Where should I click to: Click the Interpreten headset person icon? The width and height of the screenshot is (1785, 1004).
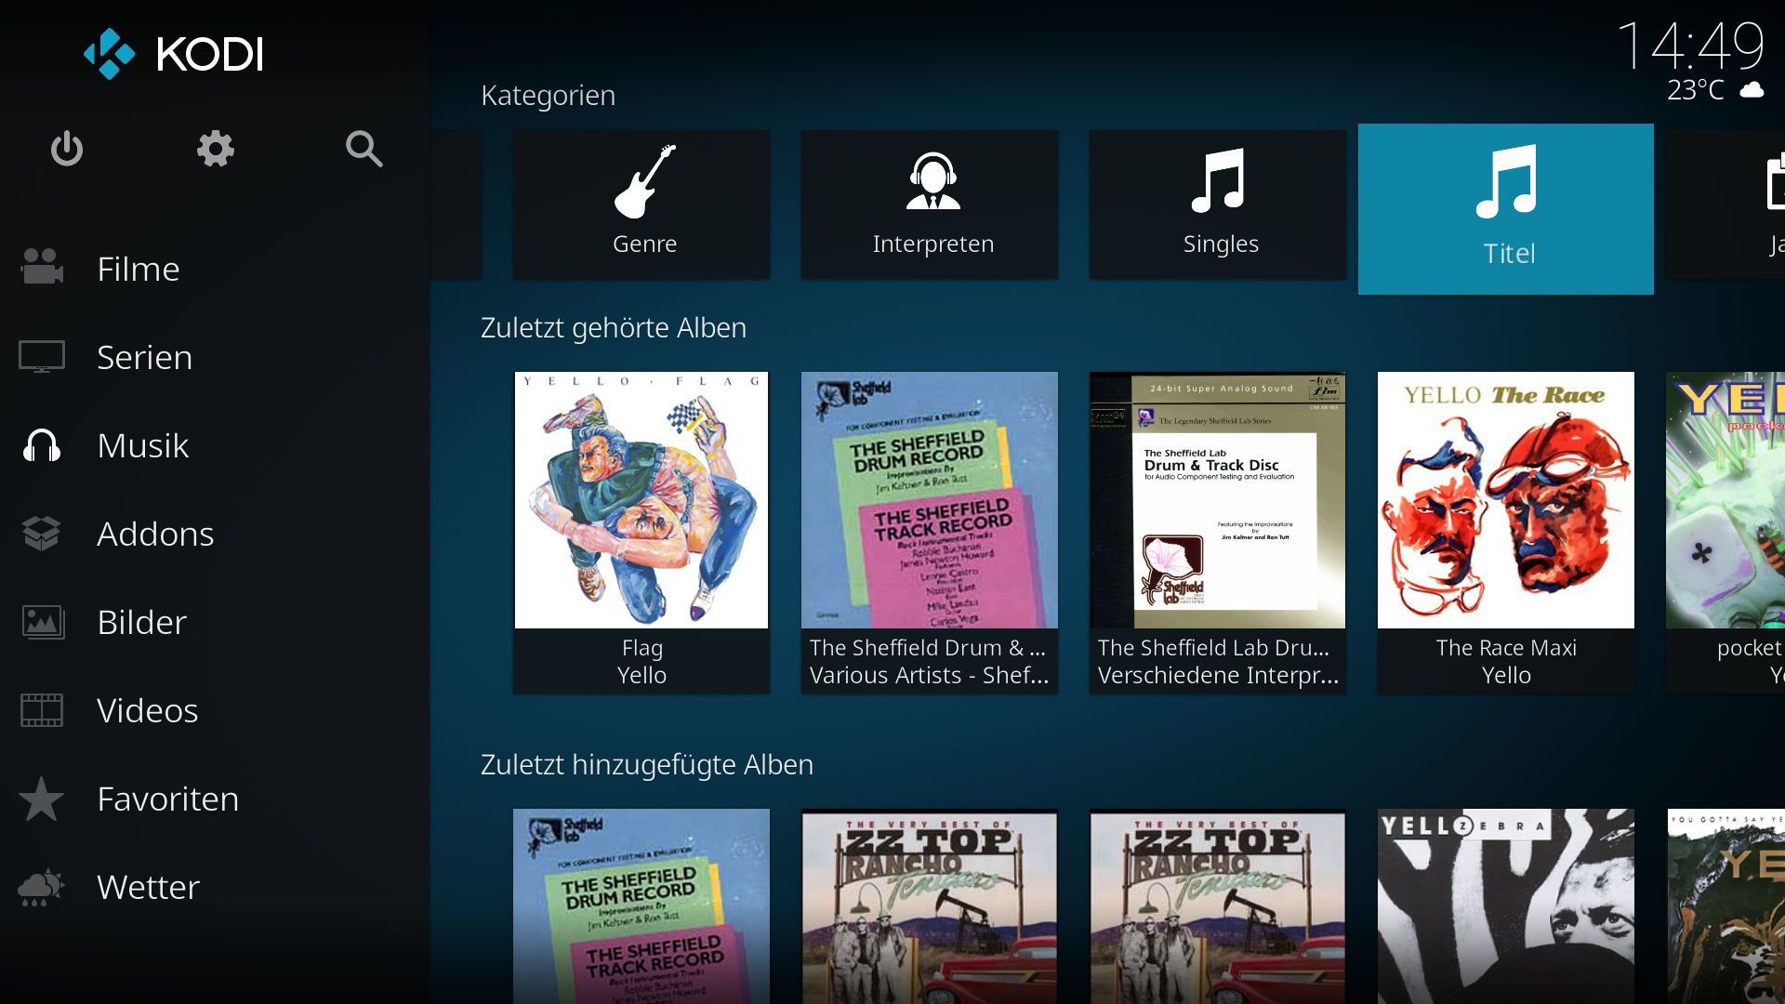tap(932, 181)
